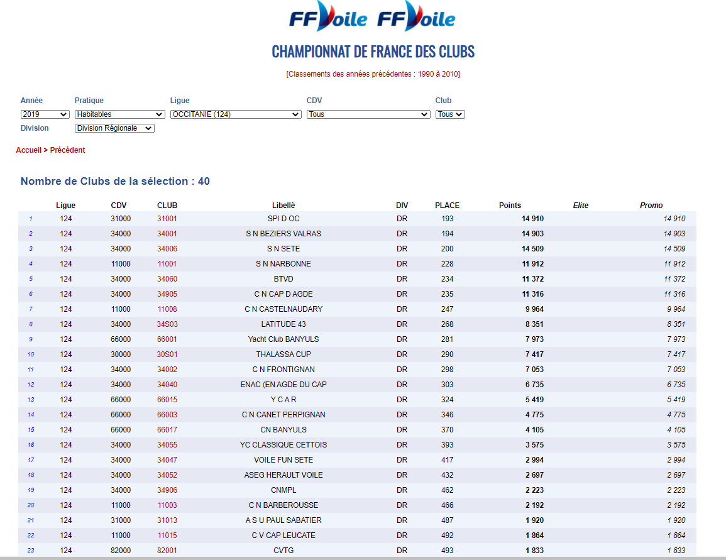726x560 pixels.
Task: Select club name S N SETE
Action: 283,248
